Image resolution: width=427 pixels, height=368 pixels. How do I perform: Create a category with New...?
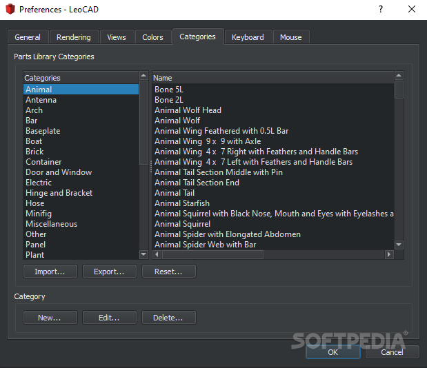click(50, 318)
